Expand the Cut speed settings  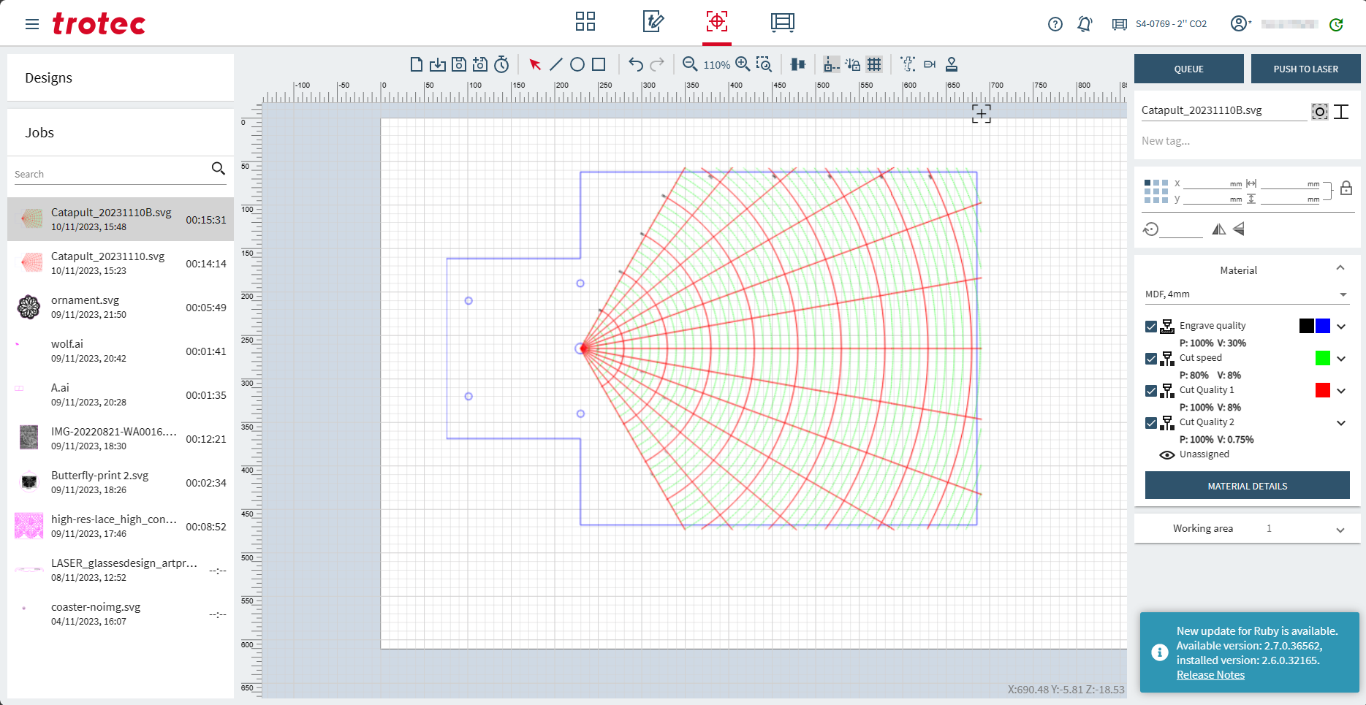coord(1341,359)
